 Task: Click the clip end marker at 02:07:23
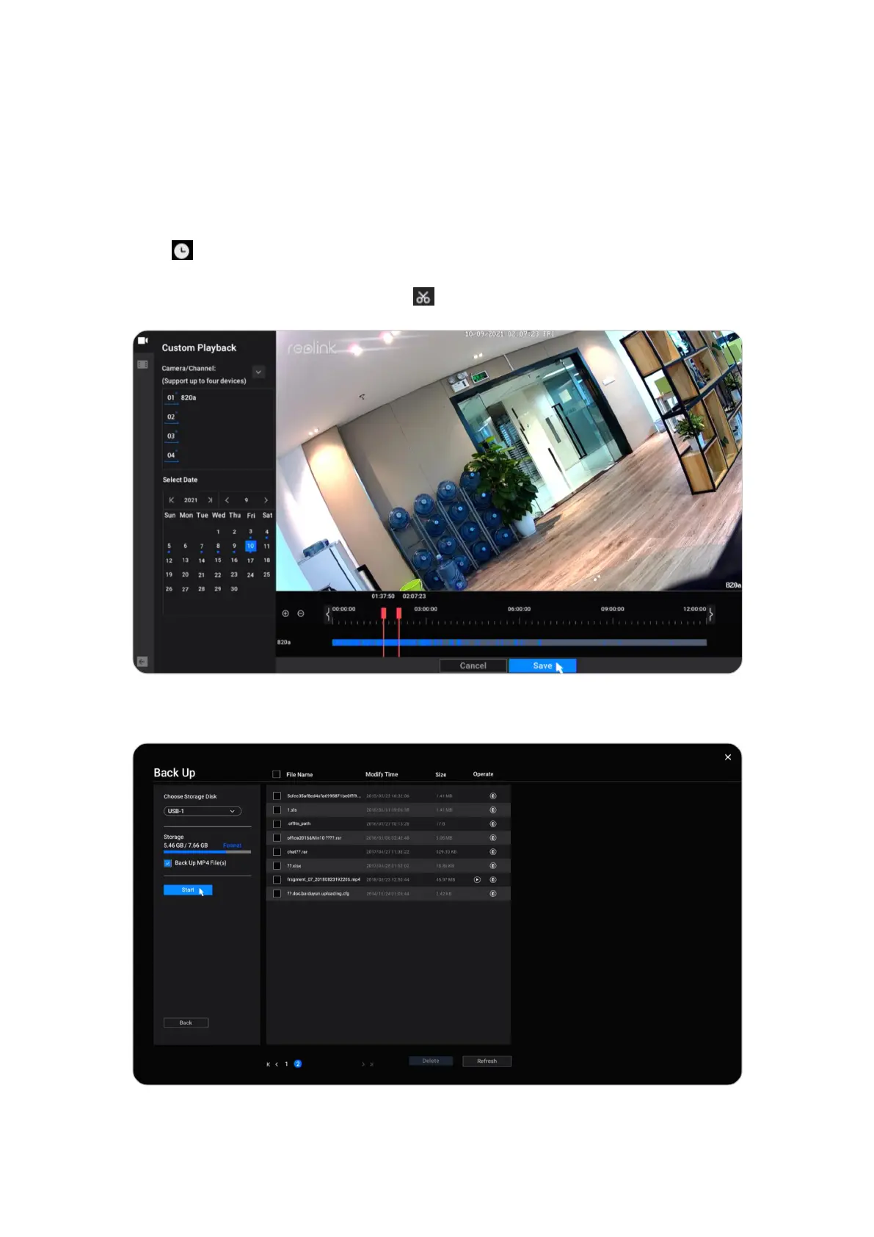(398, 613)
